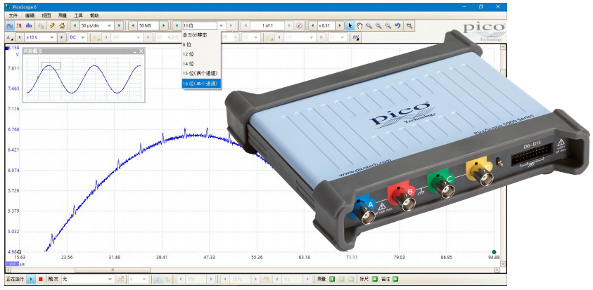Open the Edit menu (编辑)
The height and width of the screenshot is (290, 593).
[30, 15]
